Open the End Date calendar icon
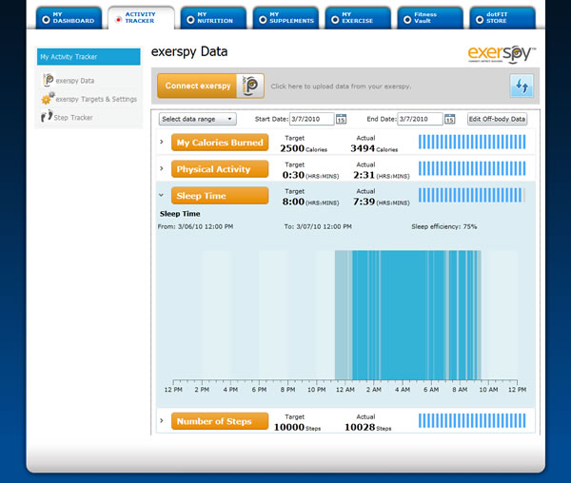The width and height of the screenshot is (571, 483). point(448,120)
